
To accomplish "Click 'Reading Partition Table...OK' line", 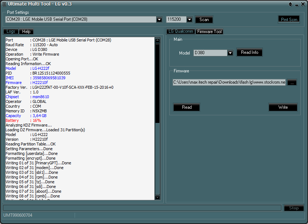I will click(x=31, y=144).
